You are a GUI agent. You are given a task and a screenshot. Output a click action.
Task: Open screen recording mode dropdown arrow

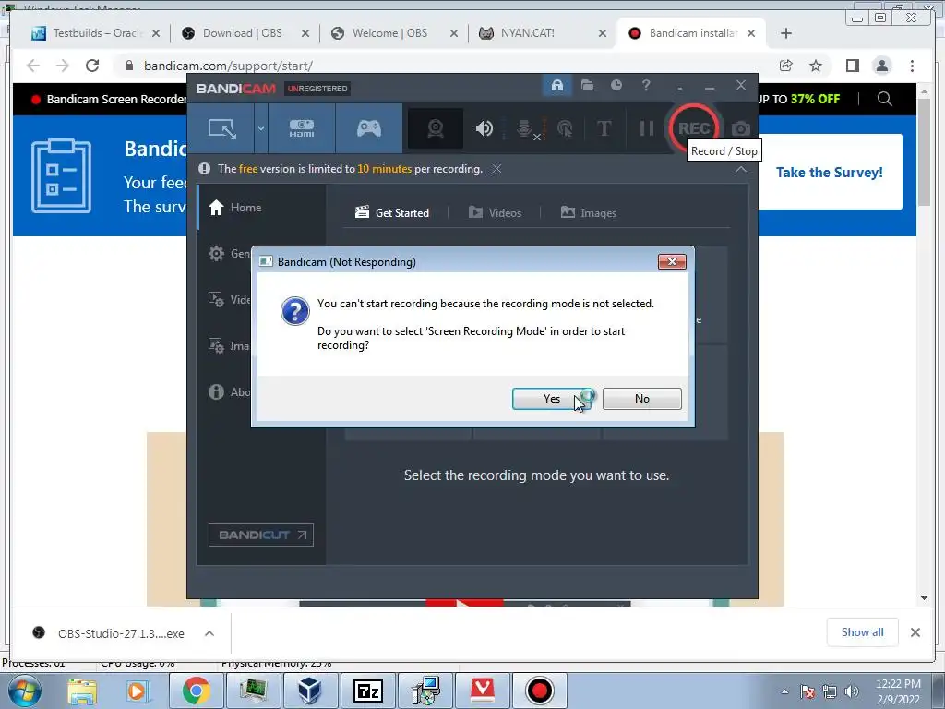click(x=261, y=128)
